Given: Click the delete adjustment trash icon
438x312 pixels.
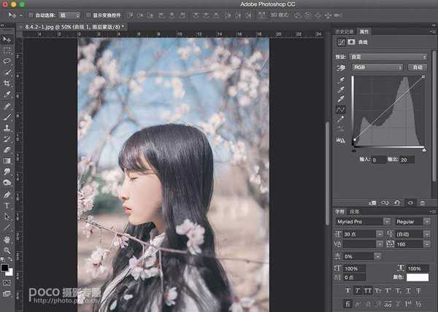Looking at the screenshot, I should tap(423, 202).
